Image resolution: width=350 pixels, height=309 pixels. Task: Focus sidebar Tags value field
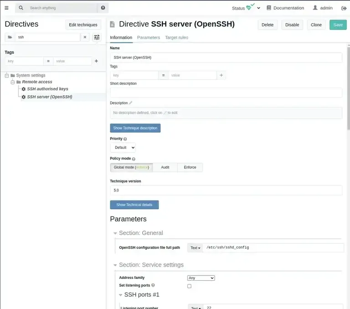click(x=72, y=61)
